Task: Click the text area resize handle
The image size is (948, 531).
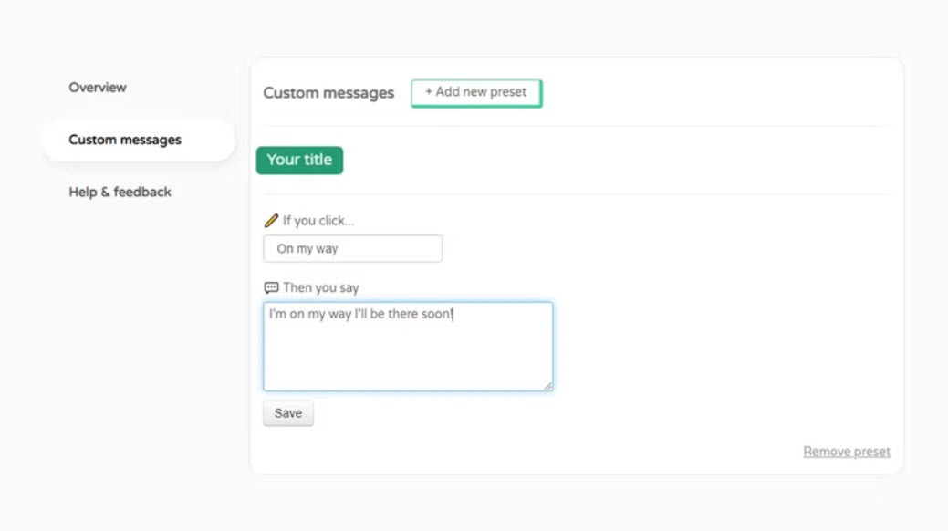Action: pos(547,386)
